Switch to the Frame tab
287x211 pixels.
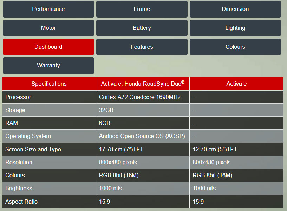142,9
